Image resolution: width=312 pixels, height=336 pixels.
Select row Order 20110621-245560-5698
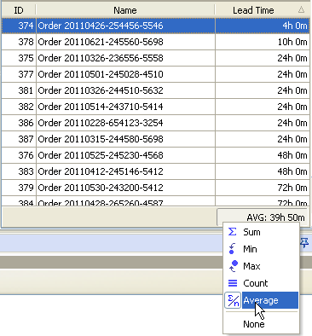click(x=156, y=42)
